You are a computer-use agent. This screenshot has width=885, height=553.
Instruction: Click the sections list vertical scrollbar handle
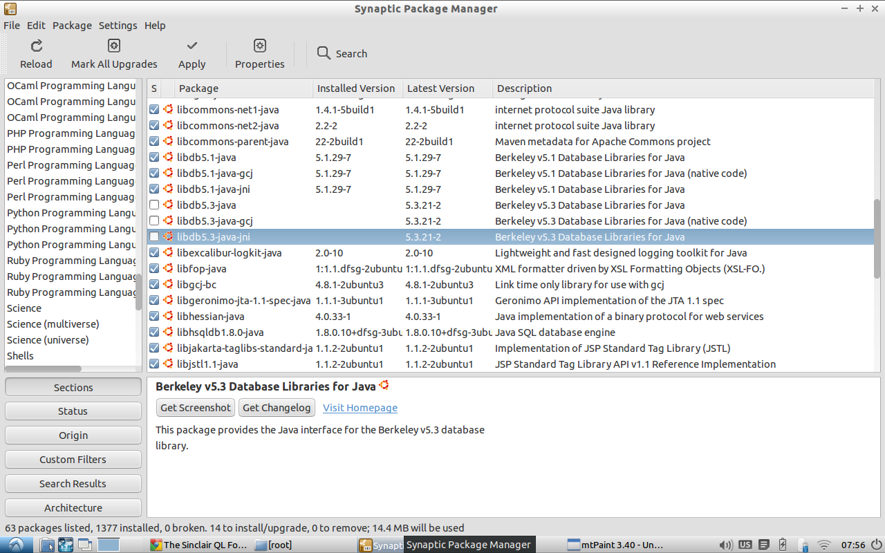pyautogui.click(x=138, y=292)
